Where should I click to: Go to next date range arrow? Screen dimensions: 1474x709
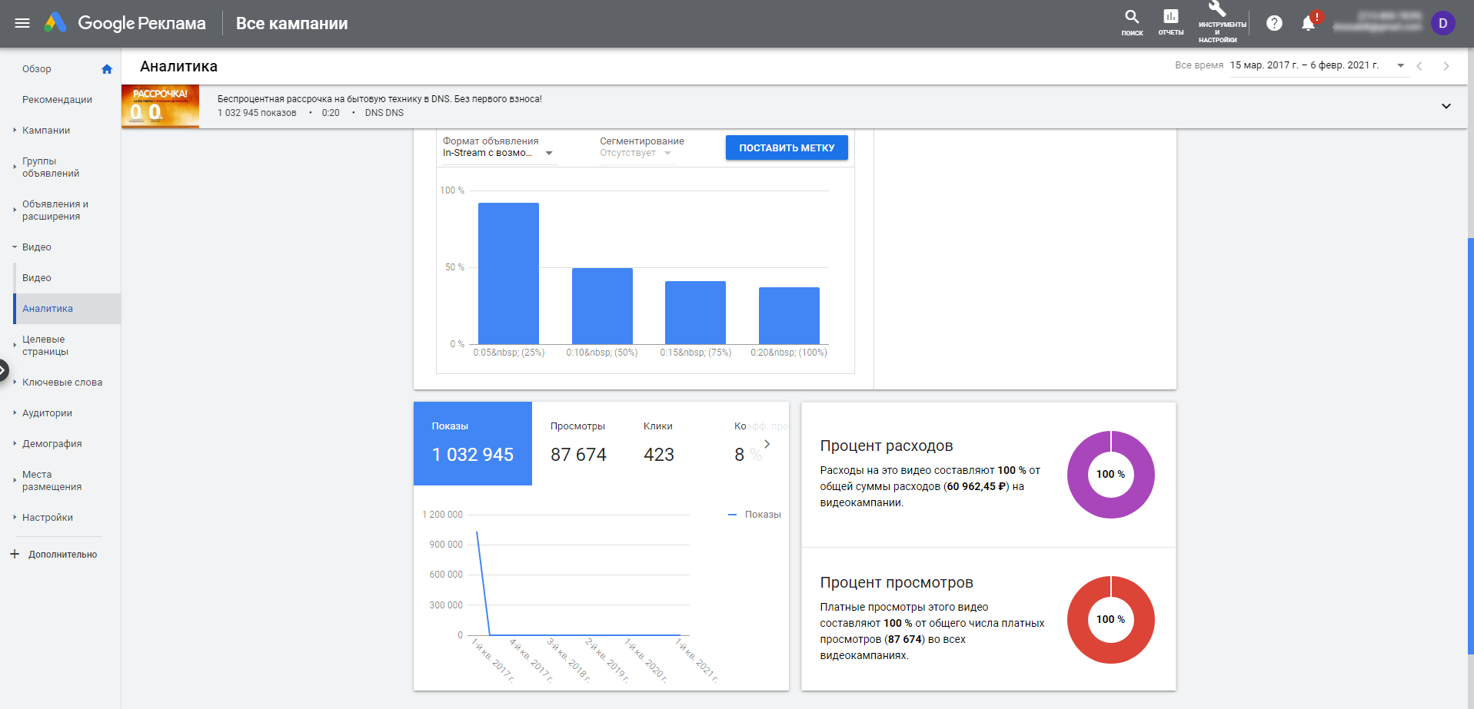pyautogui.click(x=1446, y=66)
